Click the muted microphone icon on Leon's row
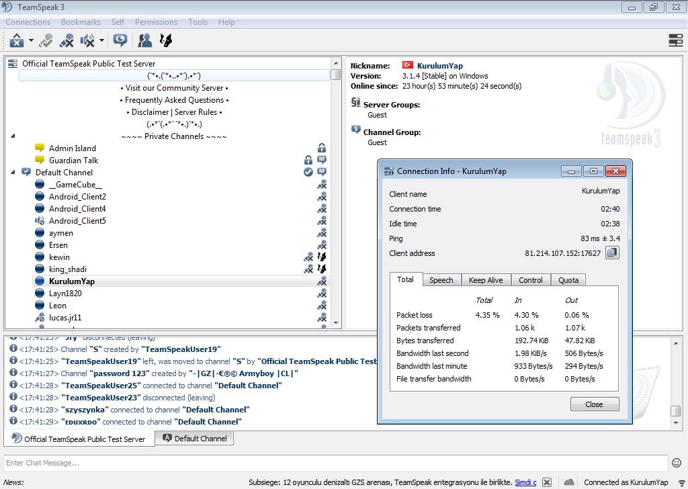688x489 pixels. coord(322,305)
